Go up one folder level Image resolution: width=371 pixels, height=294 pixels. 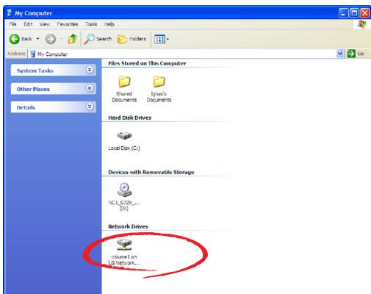pos(73,39)
